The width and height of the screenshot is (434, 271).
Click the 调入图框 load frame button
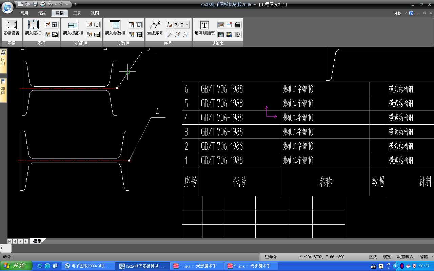click(x=33, y=28)
